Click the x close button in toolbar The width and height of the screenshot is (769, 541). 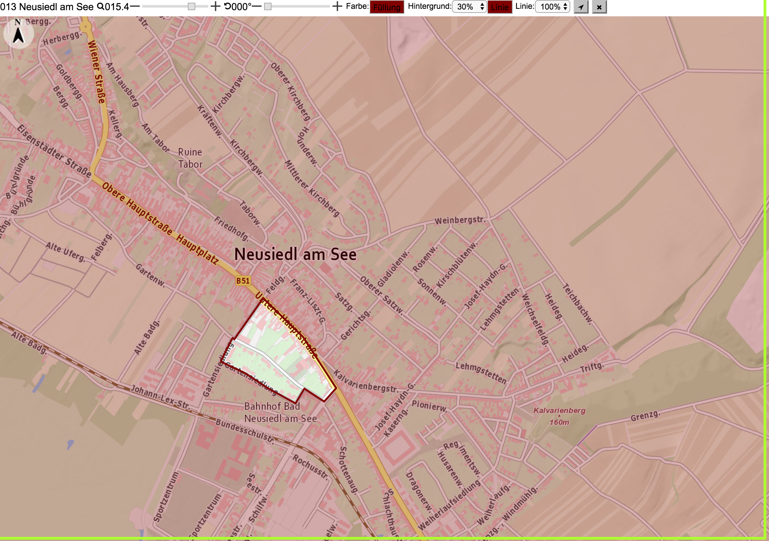coord(599,7)
